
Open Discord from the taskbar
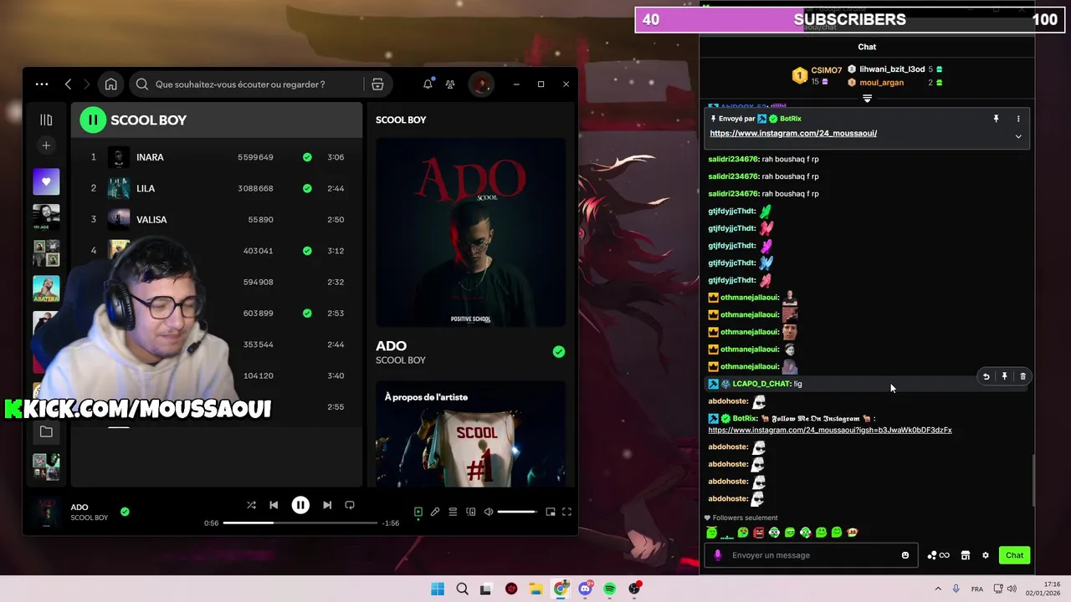(585, 589)
